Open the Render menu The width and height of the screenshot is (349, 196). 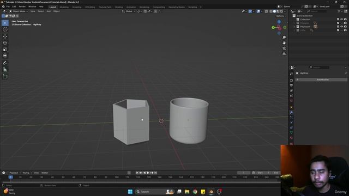[22, 7]
